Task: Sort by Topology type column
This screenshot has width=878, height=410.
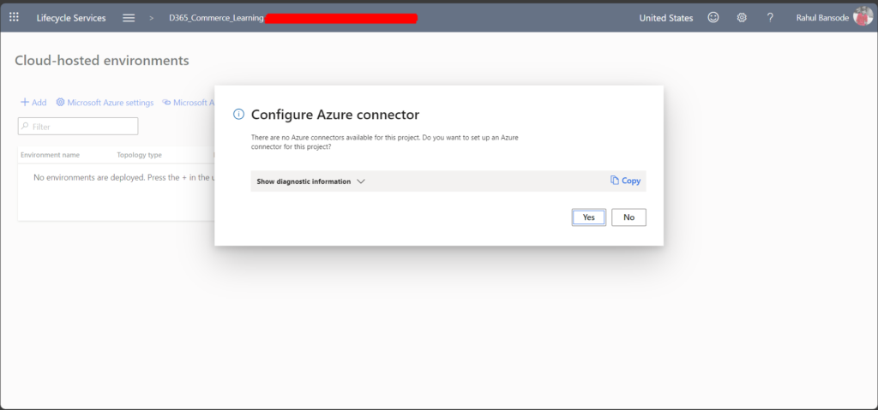Action: 140,155
